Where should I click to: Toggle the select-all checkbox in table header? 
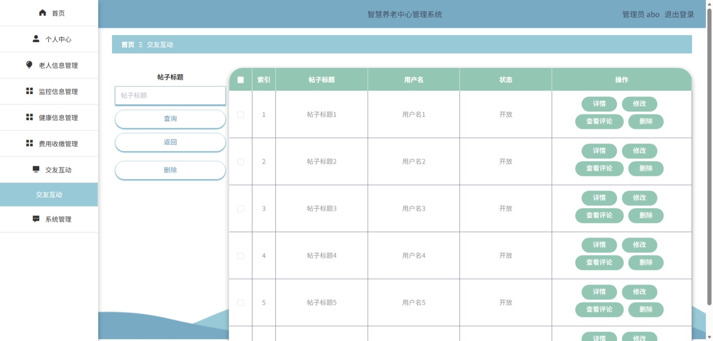(x=241, y=80)
